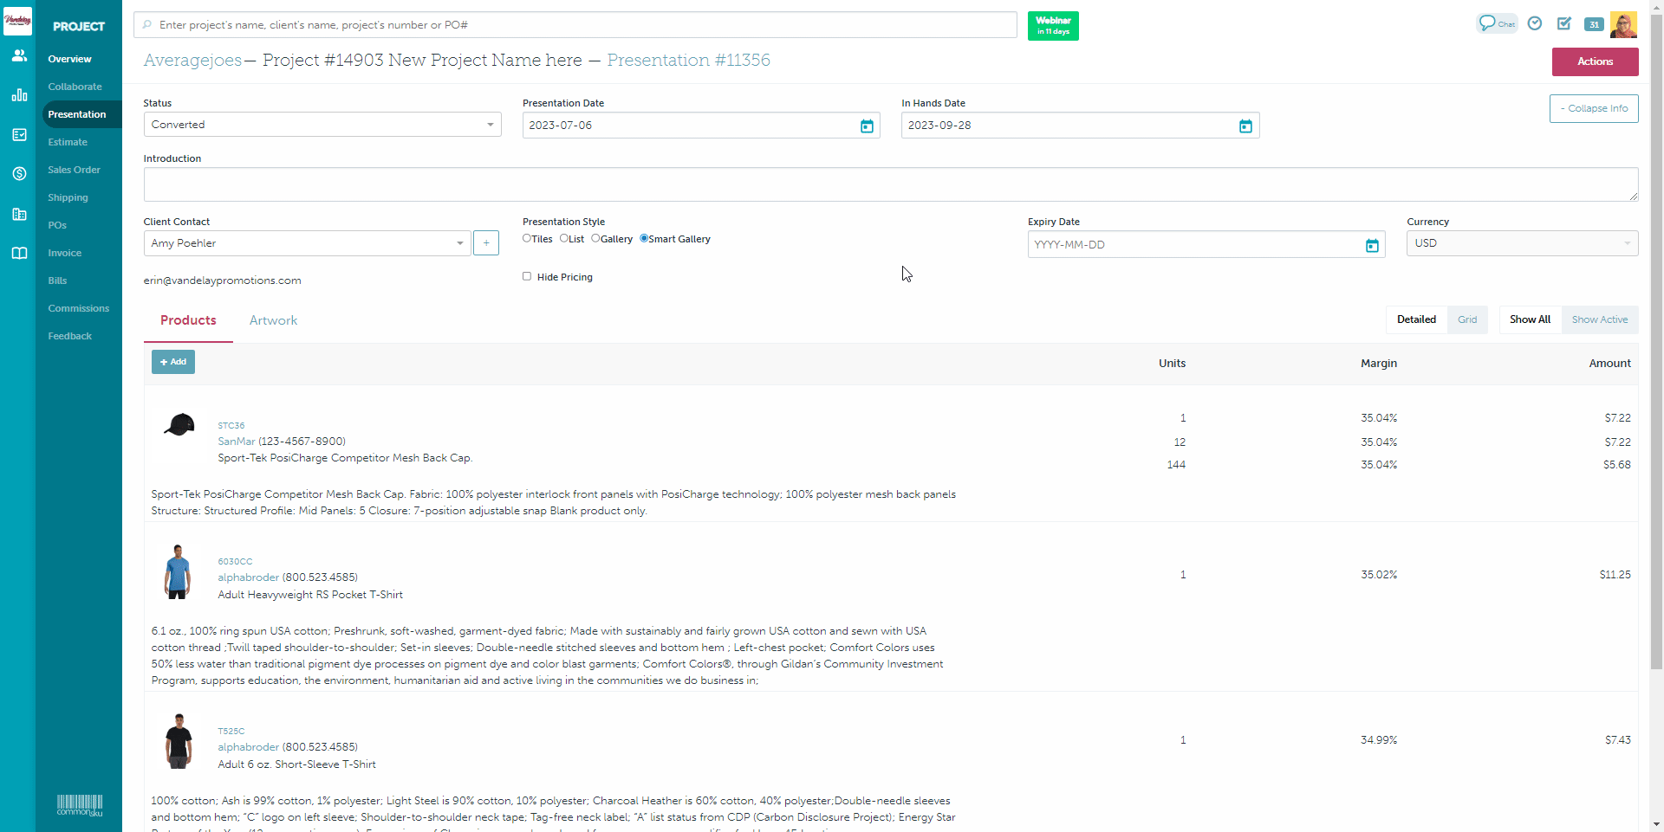Click the Actions button
Image resolution: width=1664 pixels, height=832 pixels.
click(x=1595, y=61)
